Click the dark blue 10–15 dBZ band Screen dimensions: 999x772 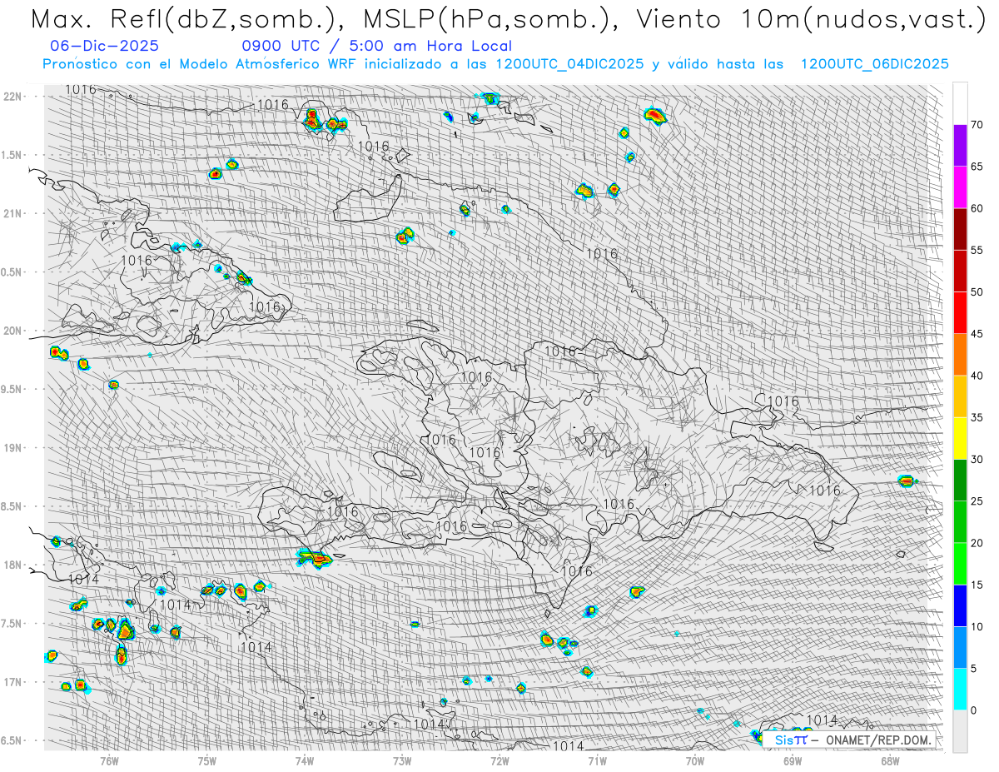click(x=960, y=605)
